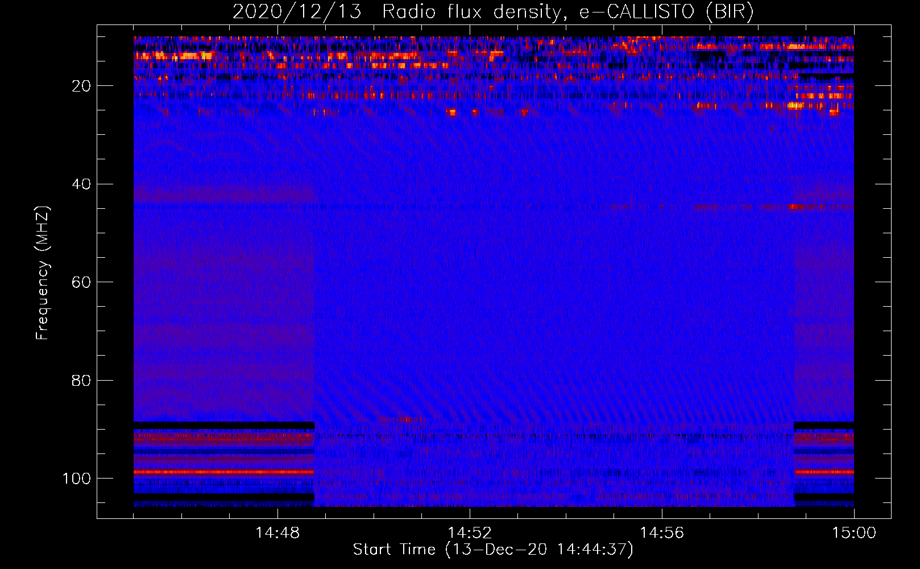This screenshot has width=920, height=569.
Task: Click the 15:00 time tick label
Action: coord(854,533)
